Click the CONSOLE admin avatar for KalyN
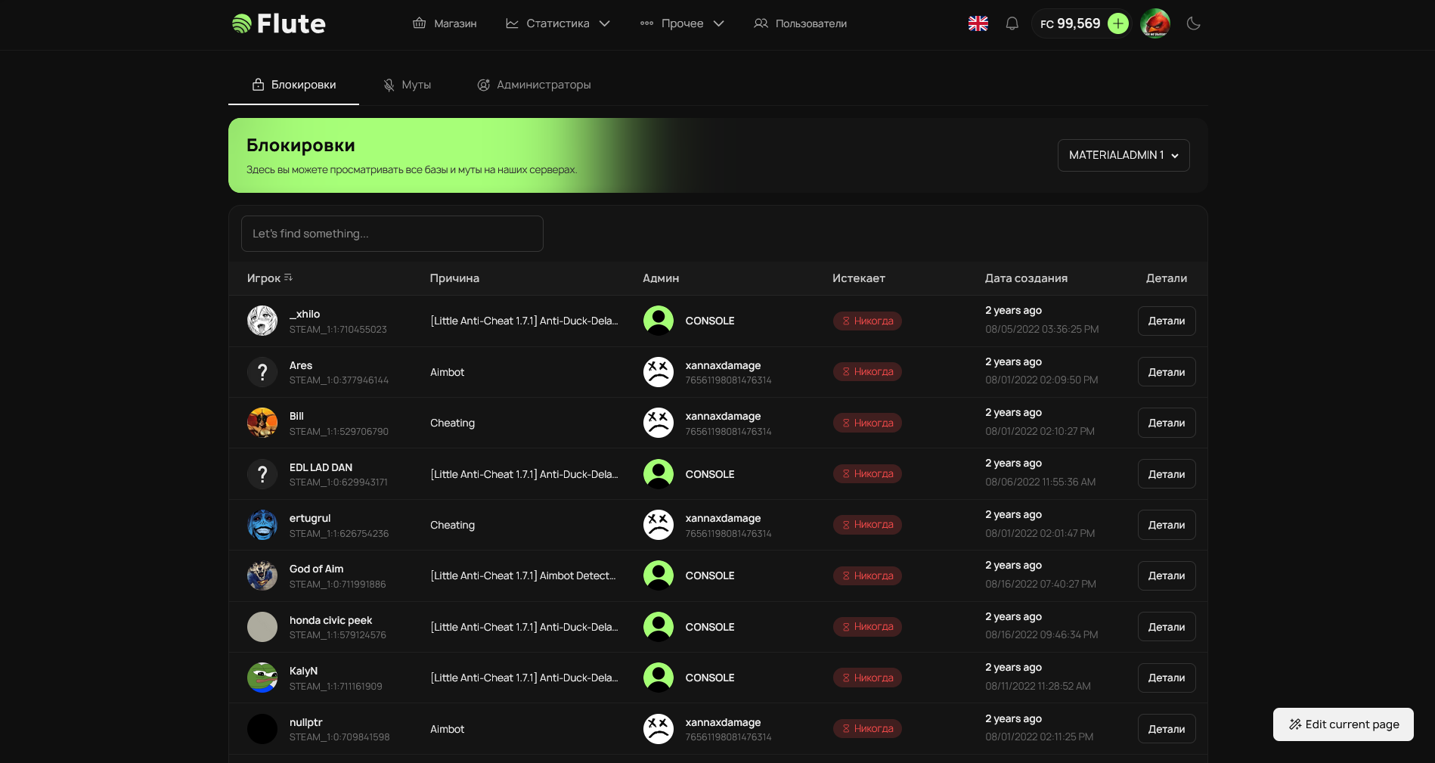Viewport: 1435px width, 763px height. [658, 678]
